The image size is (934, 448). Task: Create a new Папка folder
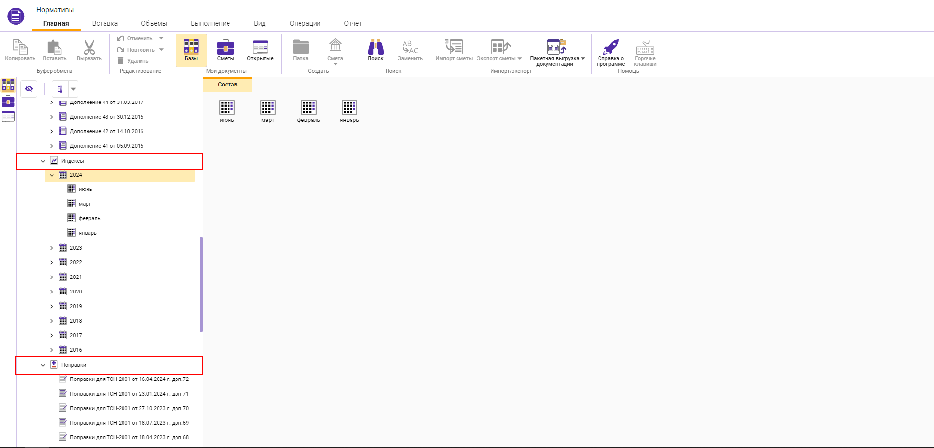[300, 51]
